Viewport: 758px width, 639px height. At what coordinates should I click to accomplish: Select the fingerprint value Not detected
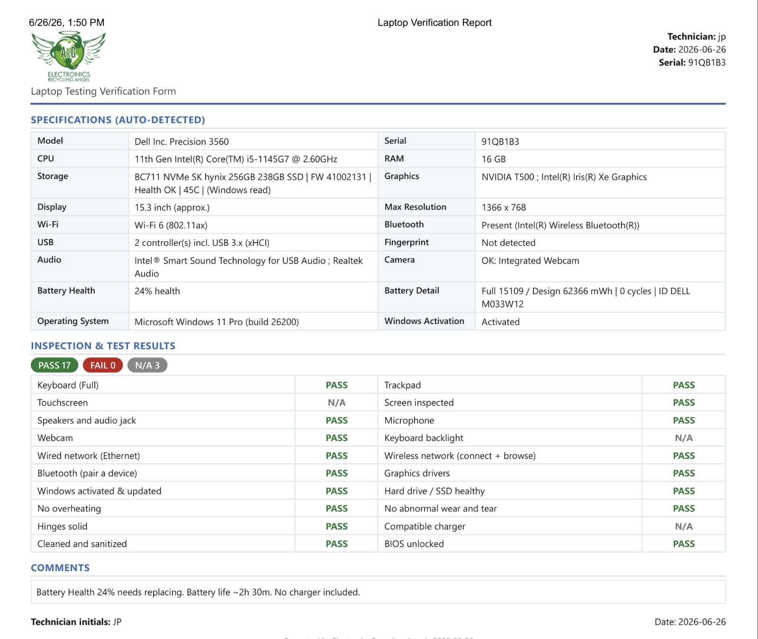[508, 243]
